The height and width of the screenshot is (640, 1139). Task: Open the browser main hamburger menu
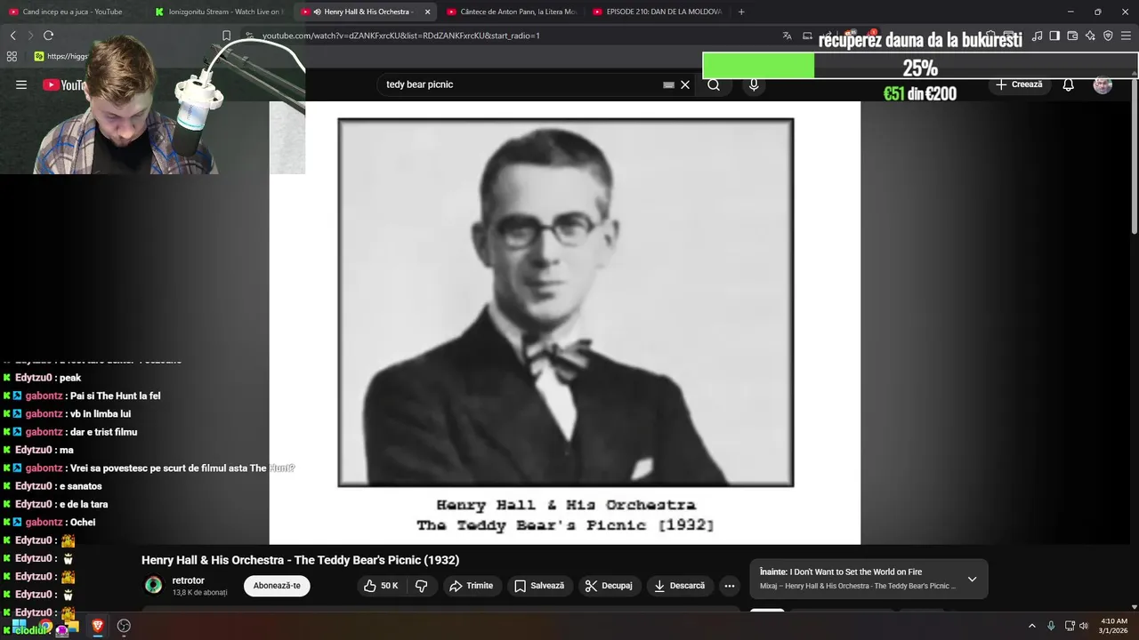coord(1127,36)
